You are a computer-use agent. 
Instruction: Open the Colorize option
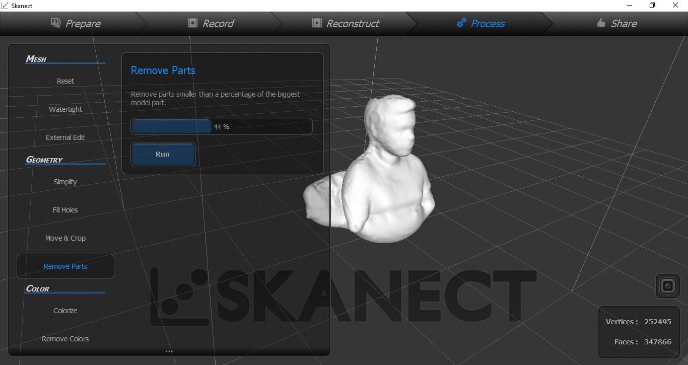click(65, 311)
